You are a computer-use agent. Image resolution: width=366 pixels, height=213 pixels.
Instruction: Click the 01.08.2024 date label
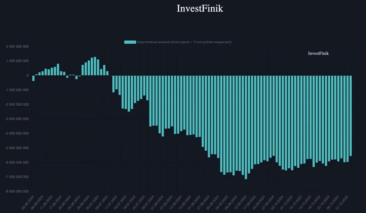[157, 203]
